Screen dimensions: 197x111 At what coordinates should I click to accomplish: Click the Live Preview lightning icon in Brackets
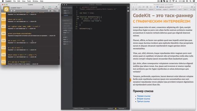[x=128, y=8]
